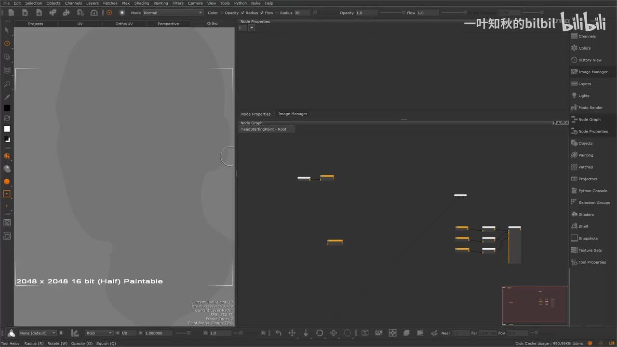The height and width of the screenshot is (347, 617).
Task: Switch to the UV view tab
Action: [x=80, y=24]
